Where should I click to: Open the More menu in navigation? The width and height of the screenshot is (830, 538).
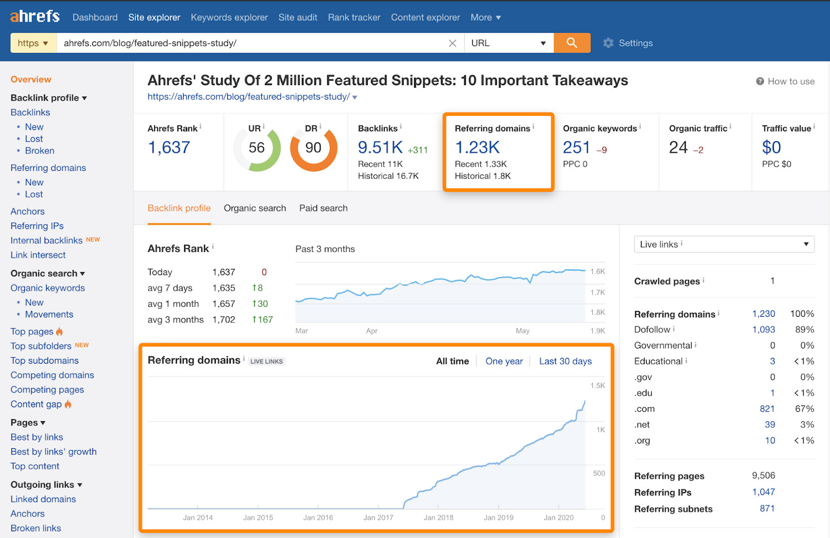point(486,17)
